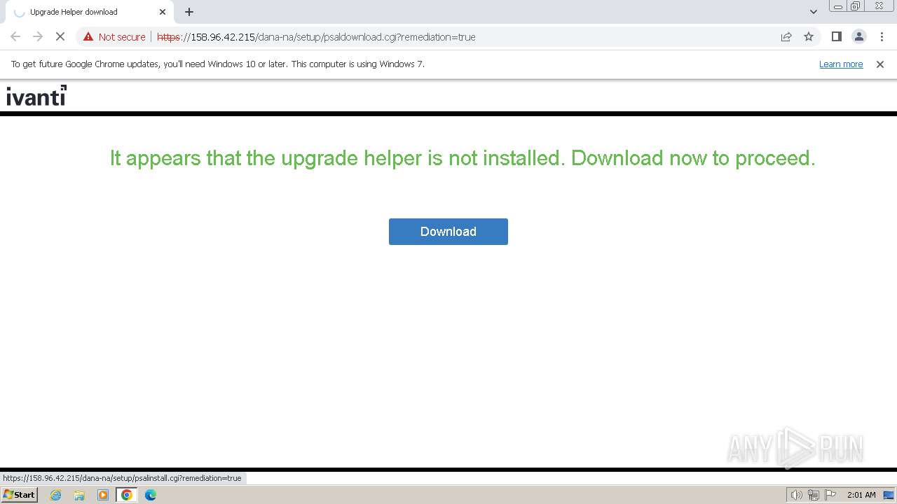Launch Internet Explorer from taskbar
Image resolution: width=897 pixels, height=504 pixels.
tap(56, 495)
